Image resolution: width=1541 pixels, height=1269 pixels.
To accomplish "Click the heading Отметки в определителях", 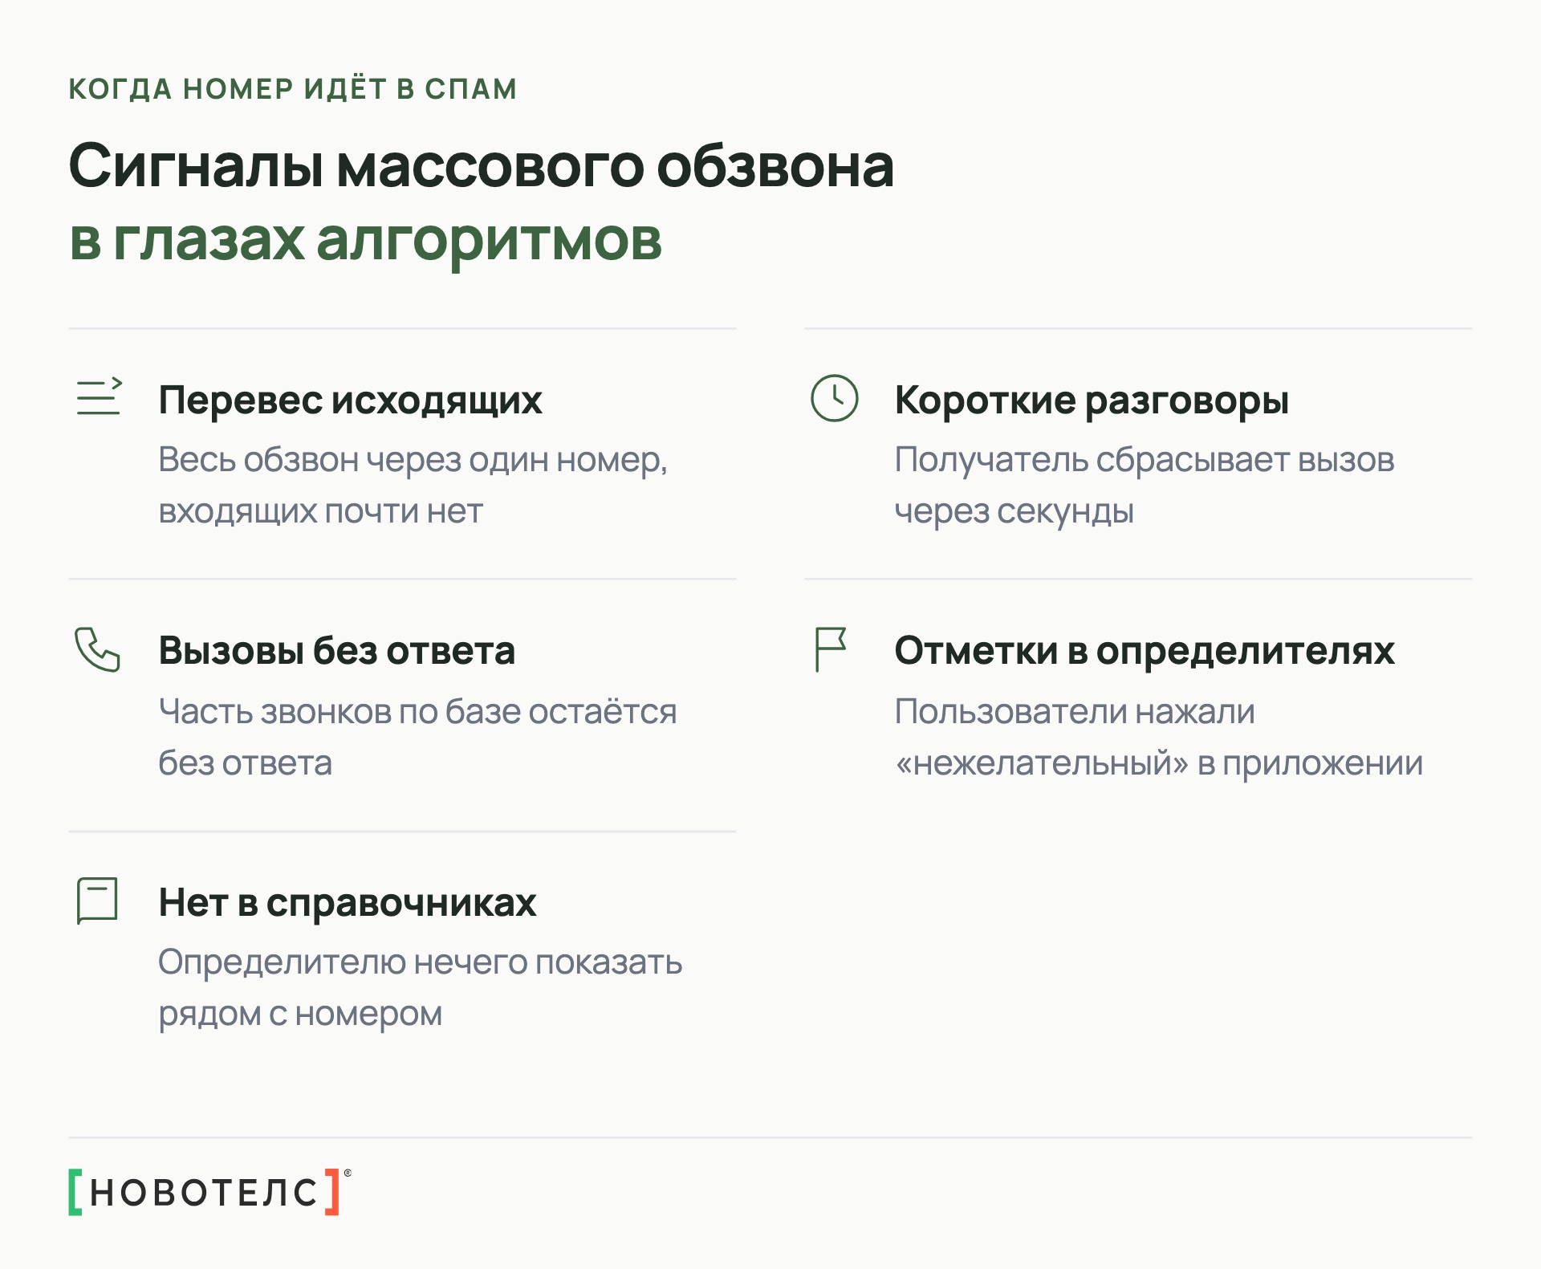I will click(x=1145, y=651).
